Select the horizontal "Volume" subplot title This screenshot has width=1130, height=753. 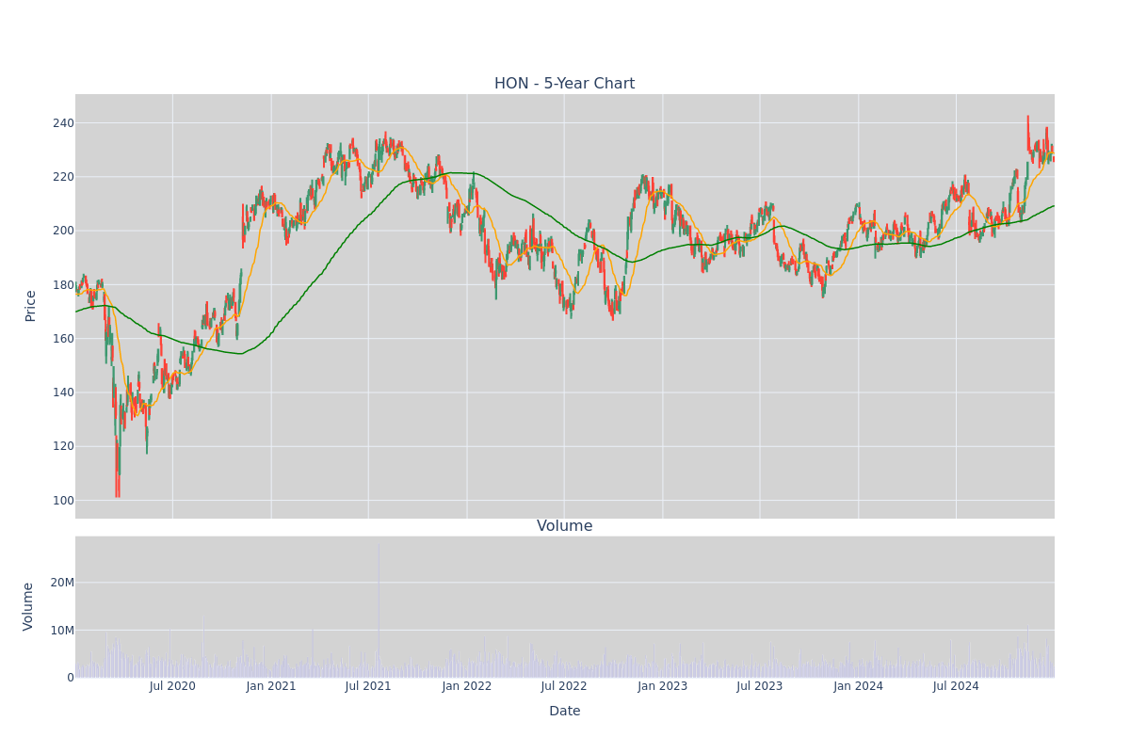[x=564, y=526]
